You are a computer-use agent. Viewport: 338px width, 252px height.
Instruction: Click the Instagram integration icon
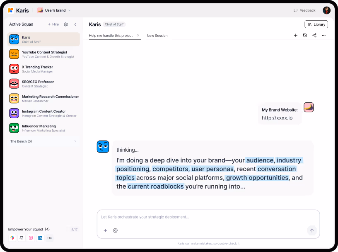coord(31,238)
